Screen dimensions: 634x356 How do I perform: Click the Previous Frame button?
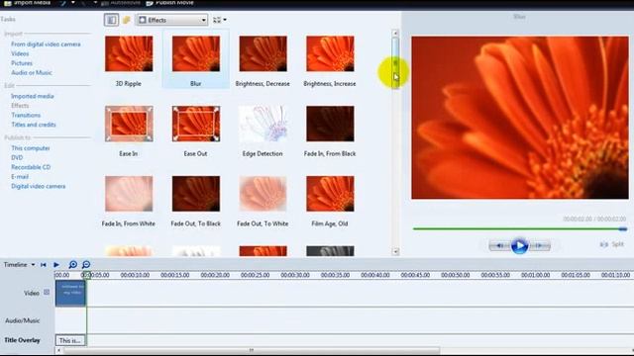click(499, 245)
